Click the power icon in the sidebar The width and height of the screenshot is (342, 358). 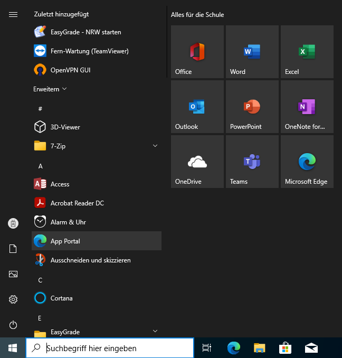click(13, 325)
